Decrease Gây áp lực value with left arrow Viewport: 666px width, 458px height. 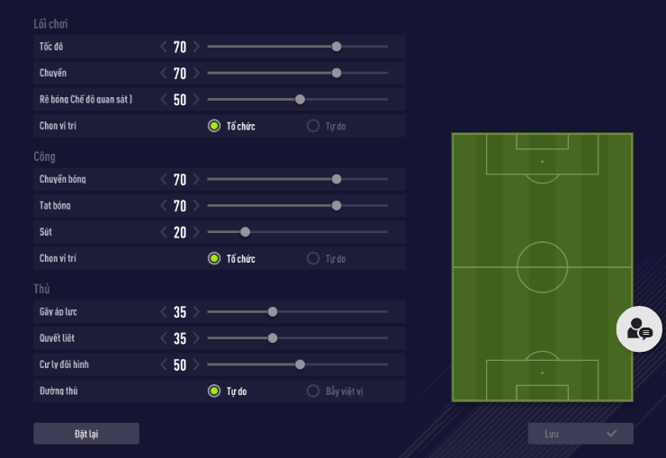click(x=163, y=312)
